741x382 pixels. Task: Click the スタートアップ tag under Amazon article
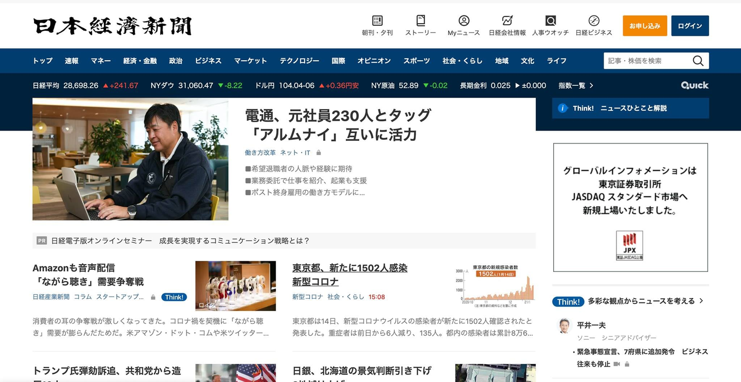(120, 297)
